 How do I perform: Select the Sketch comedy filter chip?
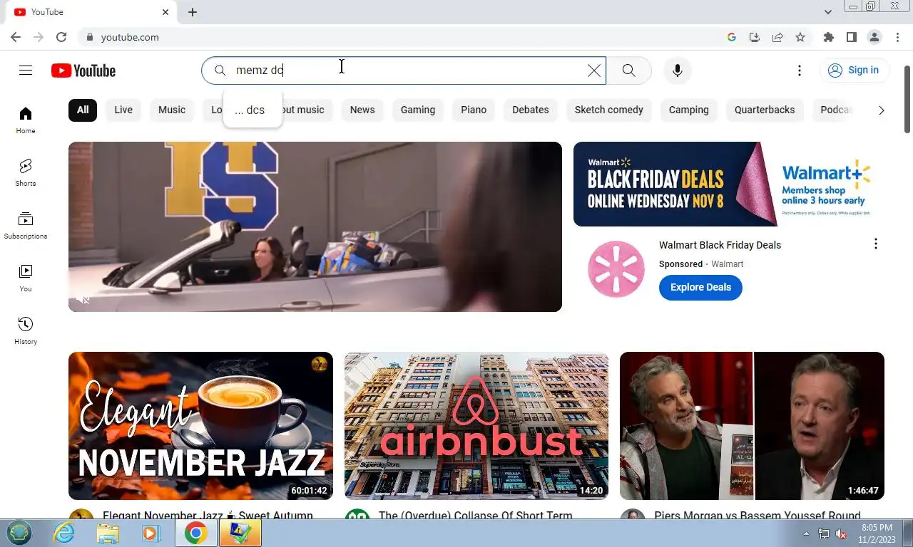(609, 110)
